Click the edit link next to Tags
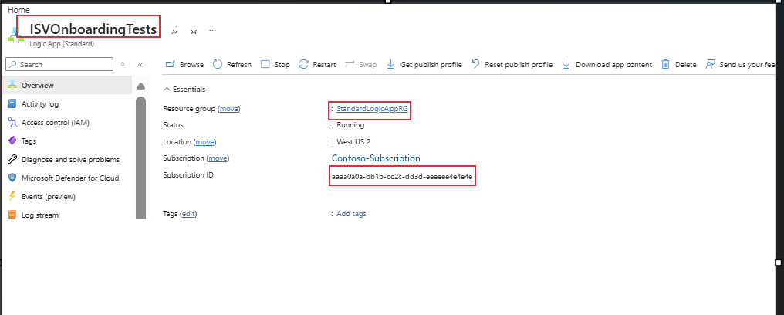The height and width of the screenshot is (315, 784). click(x=188, y=214)
